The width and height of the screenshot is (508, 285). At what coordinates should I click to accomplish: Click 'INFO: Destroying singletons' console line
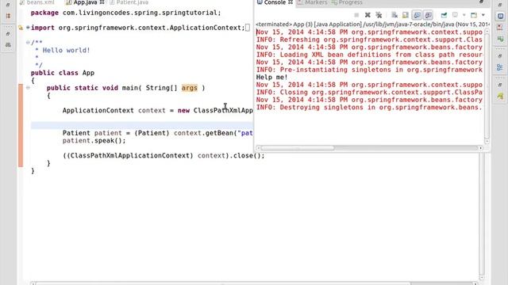[369, 108]
